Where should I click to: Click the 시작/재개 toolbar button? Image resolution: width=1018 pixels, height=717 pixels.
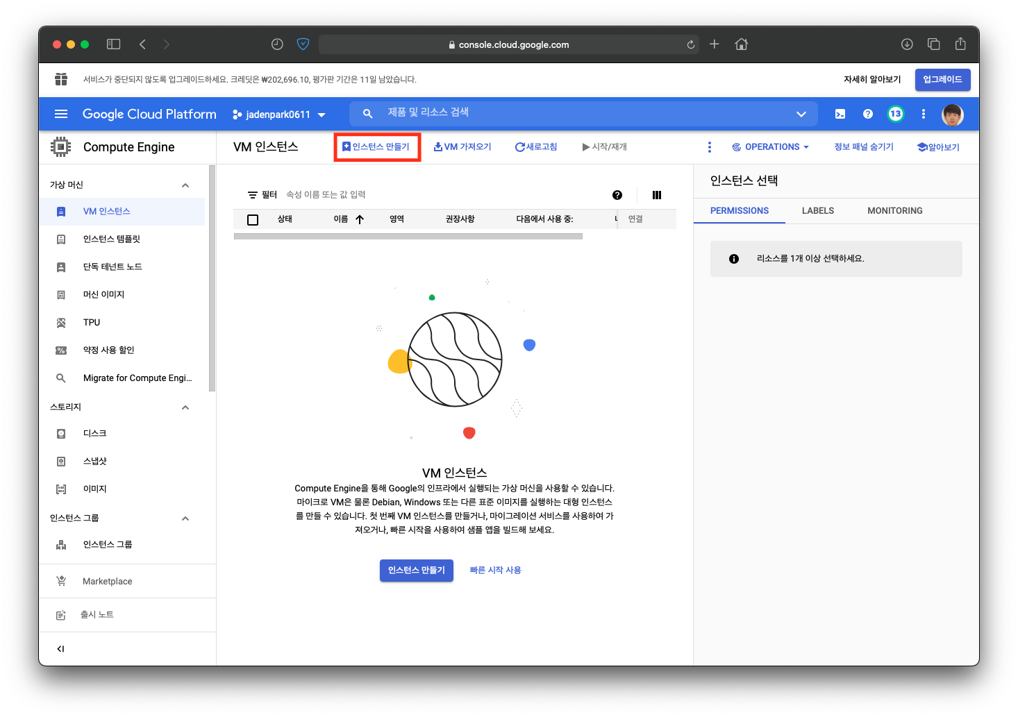click(605, 147)
